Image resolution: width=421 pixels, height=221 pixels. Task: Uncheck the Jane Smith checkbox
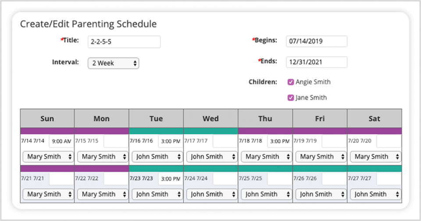click(x=290, y=98)
